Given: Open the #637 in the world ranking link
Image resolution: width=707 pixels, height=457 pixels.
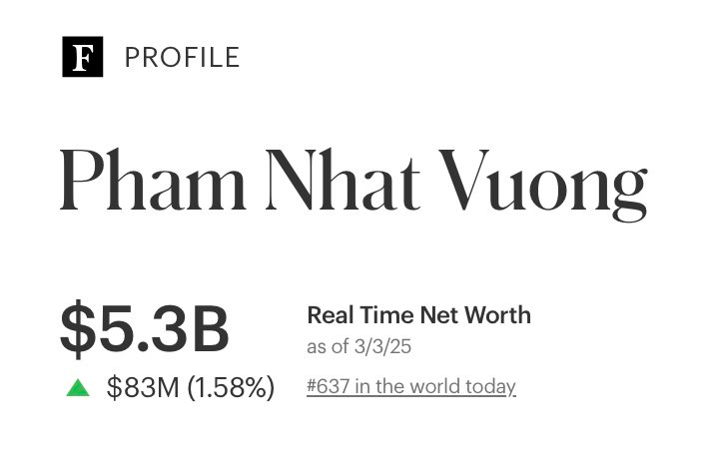Looking at the screenshot, I should click(410, 386).
